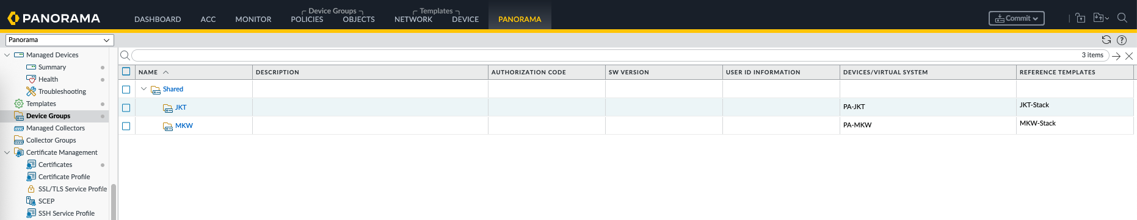Select Device Groups in sidebar

[x=48, y=116]
